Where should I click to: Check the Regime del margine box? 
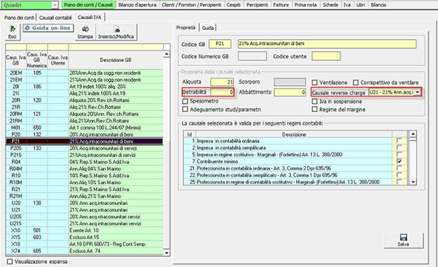315,110
